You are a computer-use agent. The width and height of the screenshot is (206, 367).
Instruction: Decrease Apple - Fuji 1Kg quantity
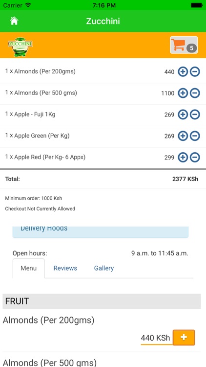pyautogui.click(x=195, y=115)
